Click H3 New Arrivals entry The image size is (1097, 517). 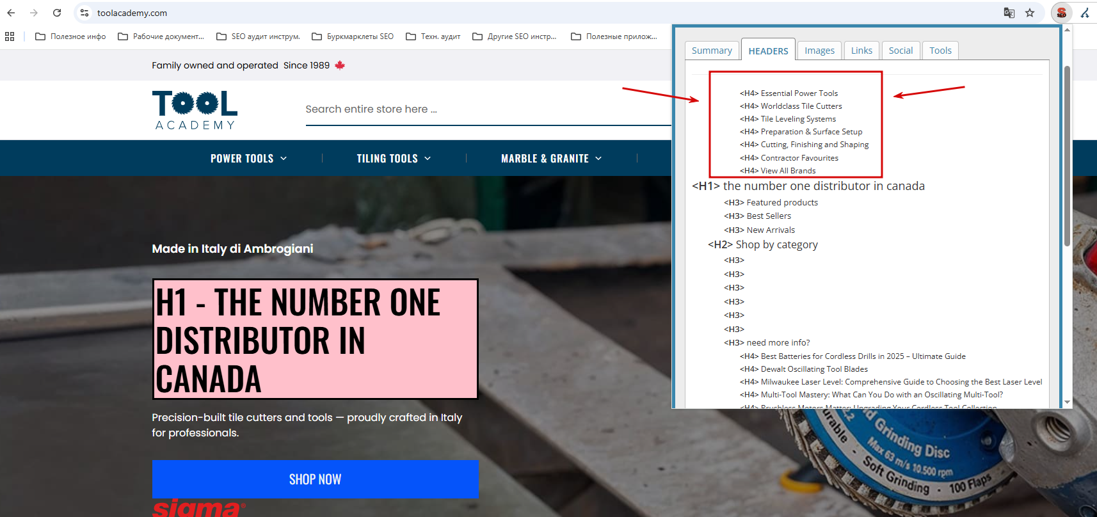coord(759,230)
